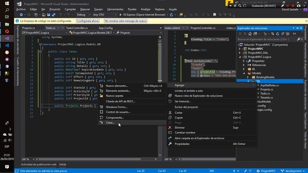This screenshot has width=308, height=173.
Task: Close the yellow notification bar
Action: pyautogui.click(x=306, y=21)
